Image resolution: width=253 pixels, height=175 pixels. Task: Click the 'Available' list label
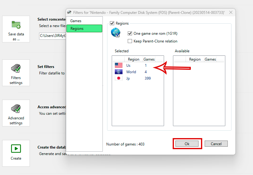(x=182, y=51)
